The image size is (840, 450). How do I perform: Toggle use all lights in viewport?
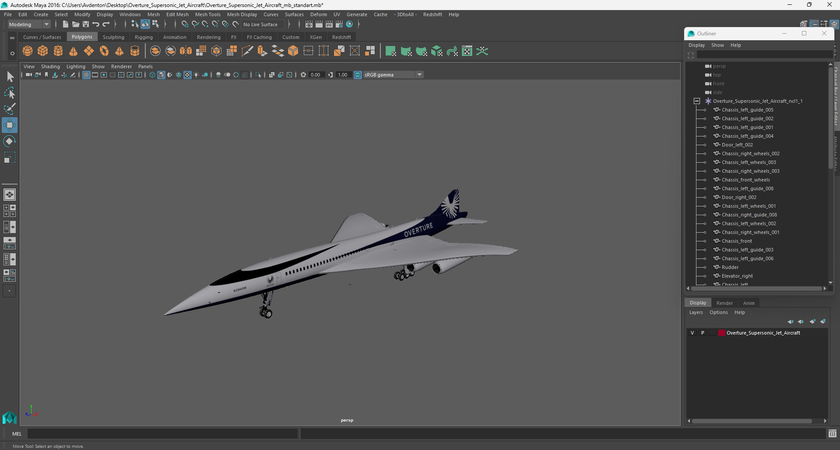click(196, 75)
